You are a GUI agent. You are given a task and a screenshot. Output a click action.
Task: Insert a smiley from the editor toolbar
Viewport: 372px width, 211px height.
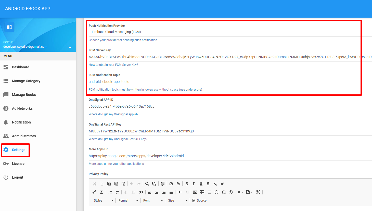[216, 192]
